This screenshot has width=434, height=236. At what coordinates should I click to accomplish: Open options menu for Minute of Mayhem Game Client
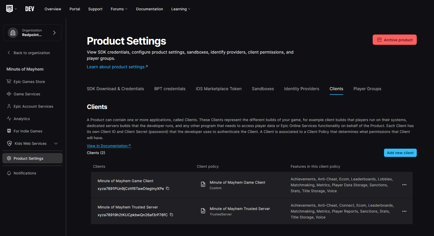[404, 185]
